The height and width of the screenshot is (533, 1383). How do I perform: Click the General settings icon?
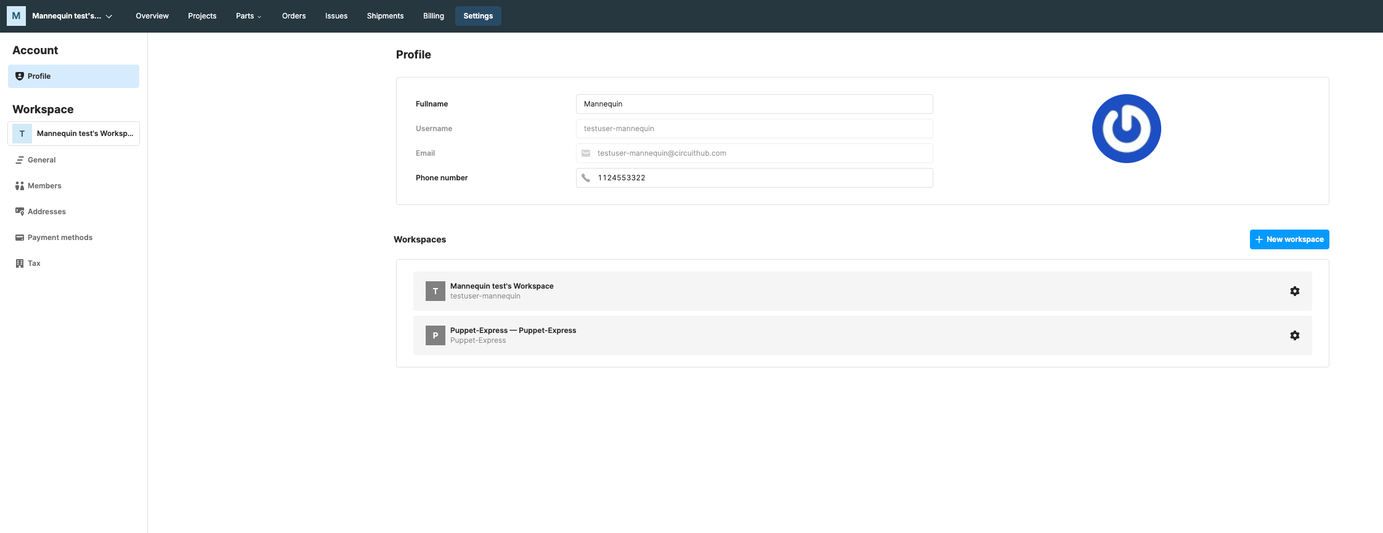coord(20,160)
